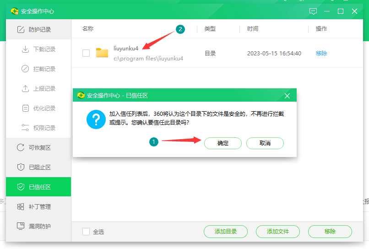Open the 防护记录 section

click(38, 29)
